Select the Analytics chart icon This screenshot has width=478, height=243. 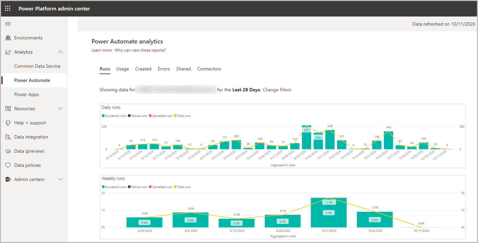(8, 52)
